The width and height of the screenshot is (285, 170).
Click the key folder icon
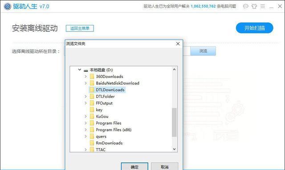(x=92, y=110)
